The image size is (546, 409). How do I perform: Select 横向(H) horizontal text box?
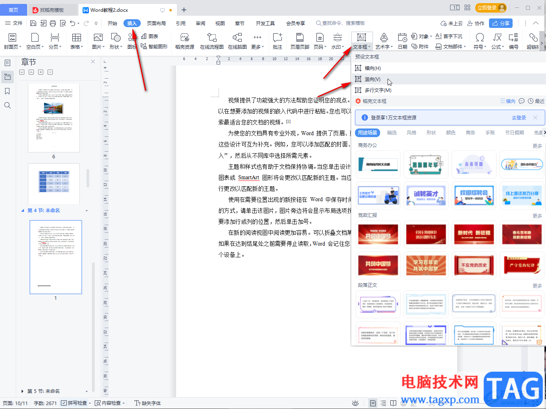tap(448, 68)
